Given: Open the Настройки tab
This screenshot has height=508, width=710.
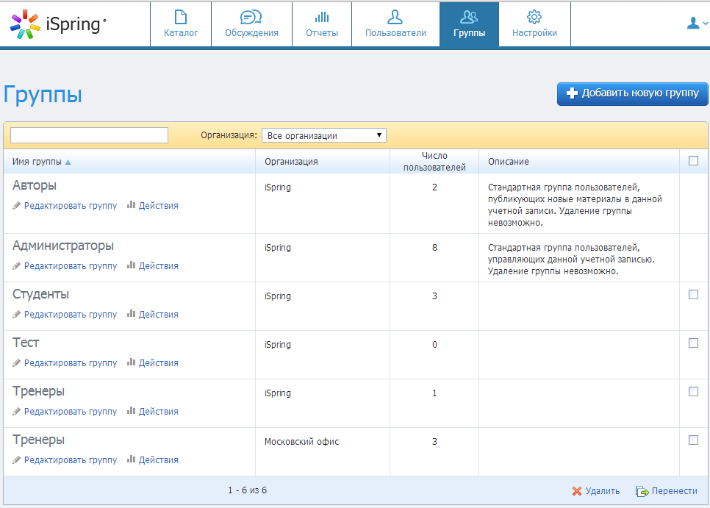Looking at the screenshot, I should [x=535, y=24].
